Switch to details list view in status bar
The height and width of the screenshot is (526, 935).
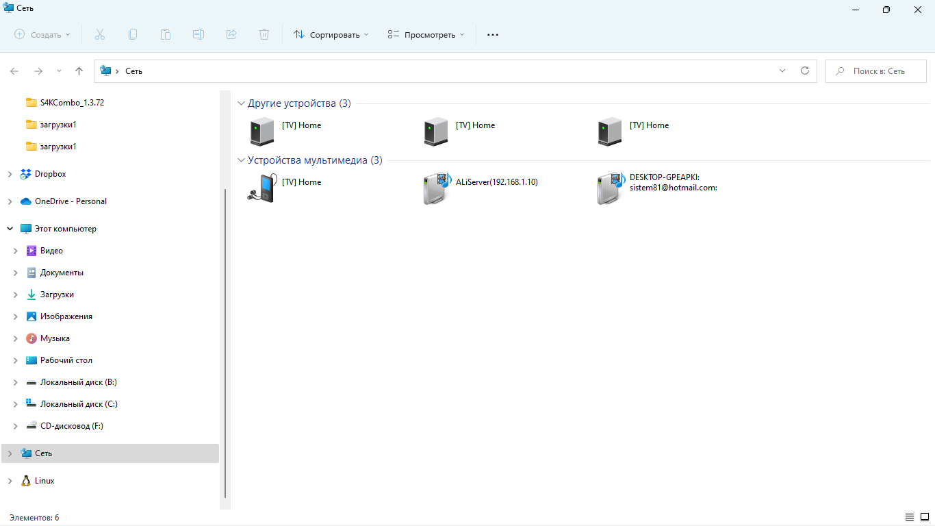(x=910, y=517)
